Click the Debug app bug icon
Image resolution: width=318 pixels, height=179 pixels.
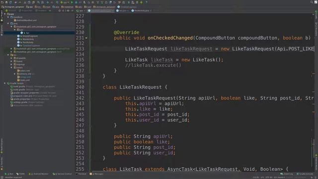[x=76, y=2]
